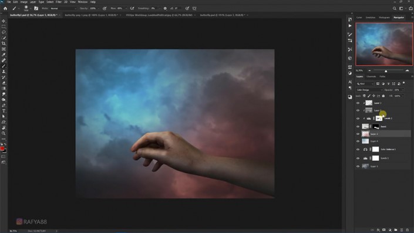Screen dimensions: 414x233
Task: Select the Hand tool
Action: point(4,128)
